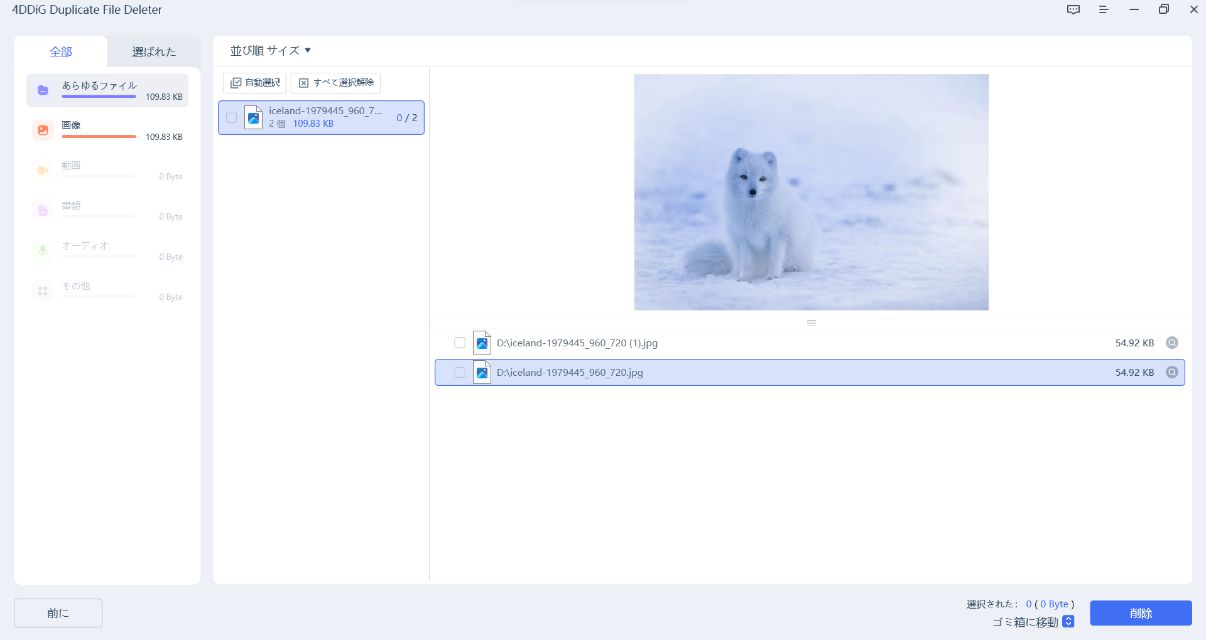Switch to the 全部 tab
This screenshot has width=1206, height=640.
coord(61,52)
